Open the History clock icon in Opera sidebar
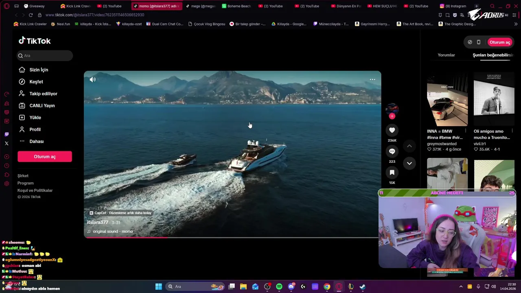The image size is (521, 293). click(x=7, y=166)
